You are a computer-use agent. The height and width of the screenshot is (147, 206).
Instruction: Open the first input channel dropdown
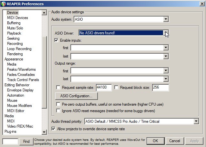pyautogui.click(x=166, y=47)
